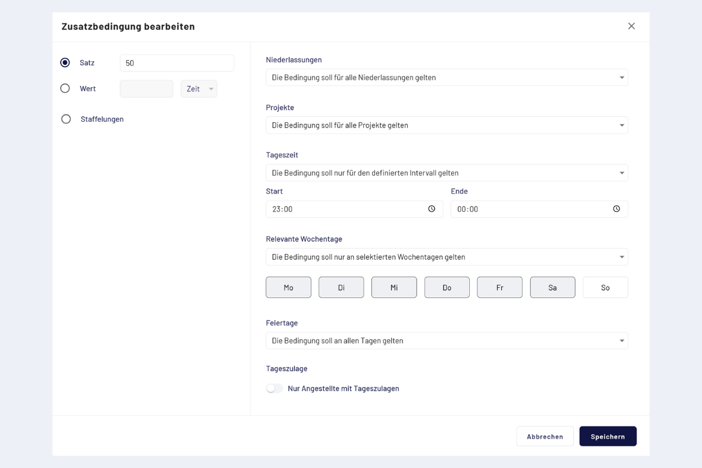
Task: Expand the Feiertage dropdown
Action: [447, 340]
